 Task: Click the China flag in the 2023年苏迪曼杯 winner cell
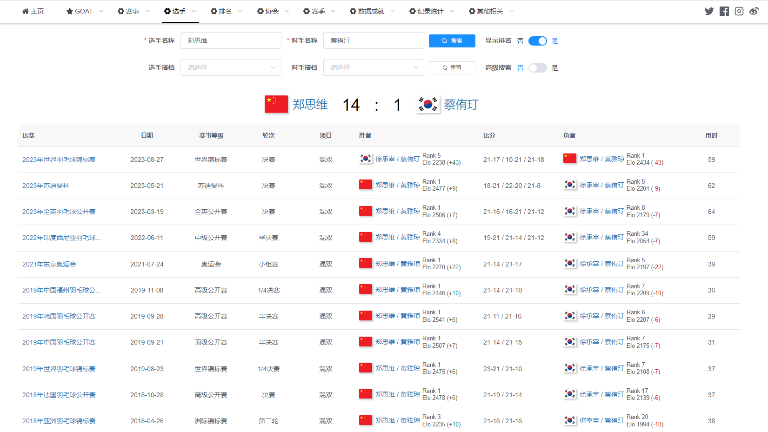tap(366, 185)
